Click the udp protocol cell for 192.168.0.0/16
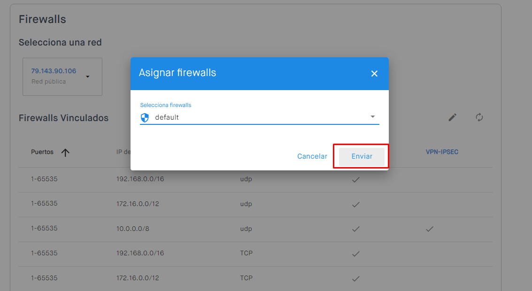Screen dimensions: 532x291 (x=246, y=179)
